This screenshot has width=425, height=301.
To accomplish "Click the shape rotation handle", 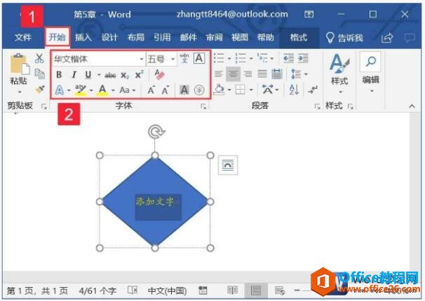I will click(x=156, y=131).
